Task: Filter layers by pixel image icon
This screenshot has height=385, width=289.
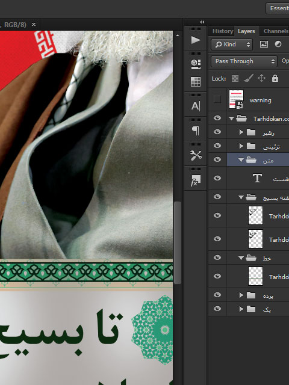Action: point(264,44)
